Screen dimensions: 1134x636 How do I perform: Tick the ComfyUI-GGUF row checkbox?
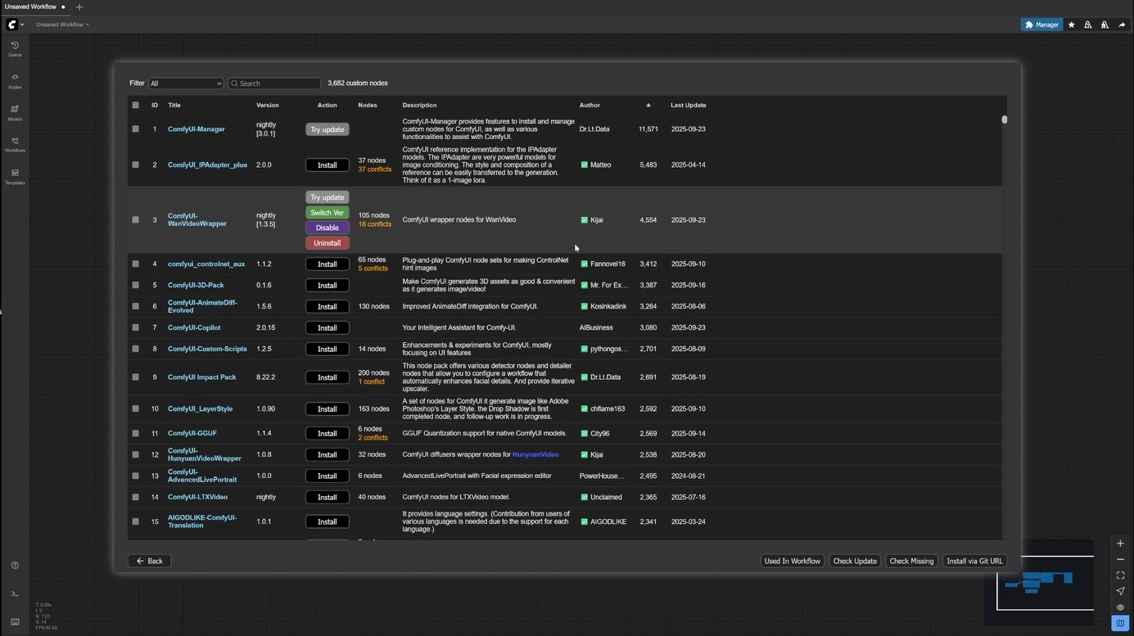pyautogui.click(x=136, y=434)
